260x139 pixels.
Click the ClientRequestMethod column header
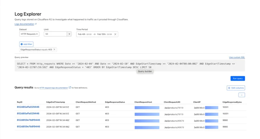point(86,102)
